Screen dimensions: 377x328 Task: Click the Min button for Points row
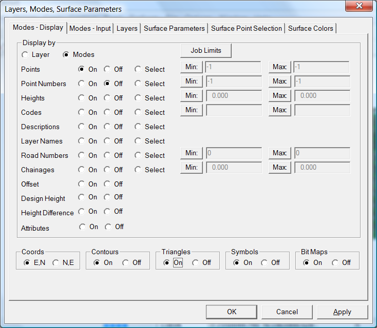click(x=192, y=67)
